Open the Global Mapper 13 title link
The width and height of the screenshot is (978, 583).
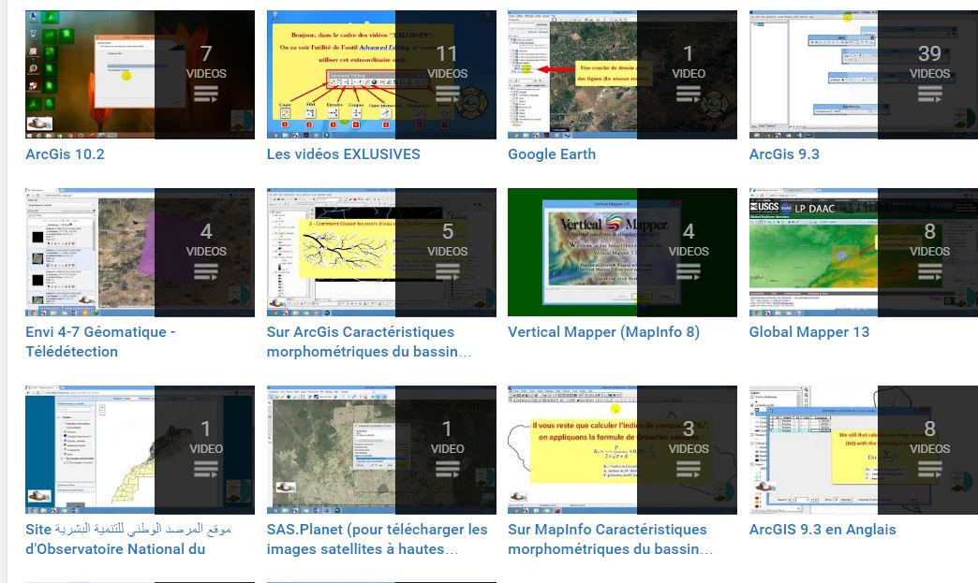[809, 332]
